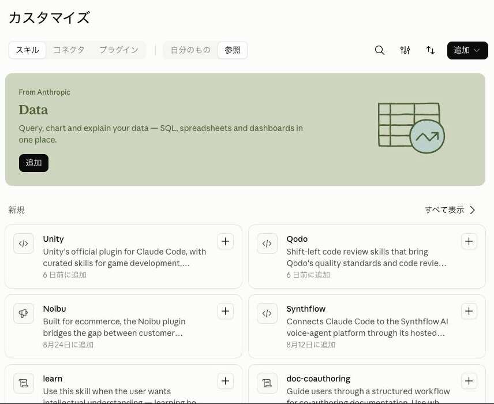
Task: Click the doc-coauthoring scroll icon
Action: pyautogui.click(x=267, y=383)
